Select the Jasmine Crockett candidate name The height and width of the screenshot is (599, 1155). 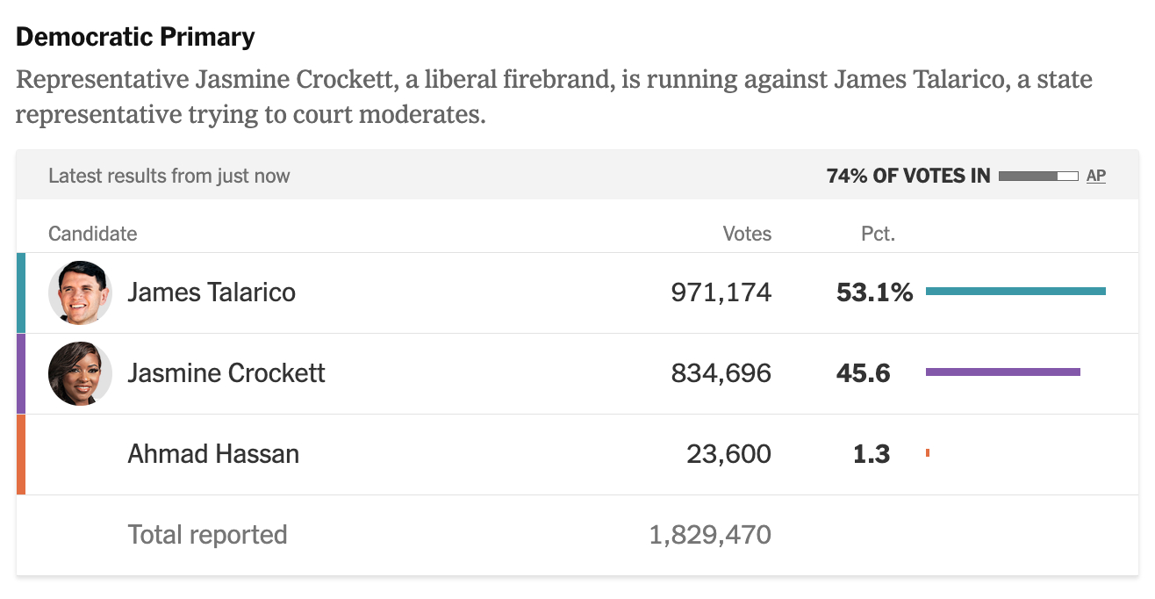[226, 373]
